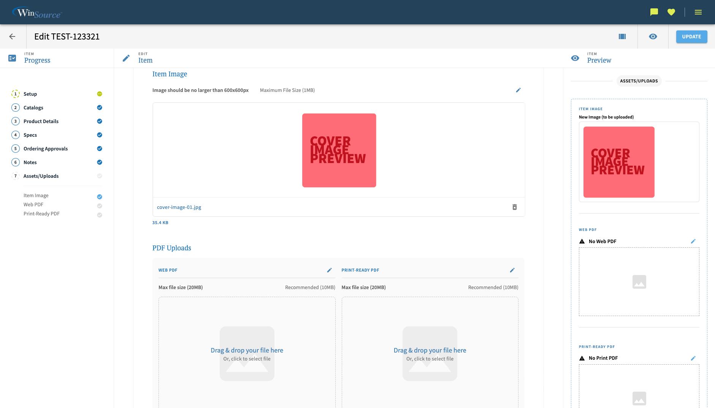Delete cover-image-01.jpg using the trash icon
715x408 pixels.
[515, 207]
